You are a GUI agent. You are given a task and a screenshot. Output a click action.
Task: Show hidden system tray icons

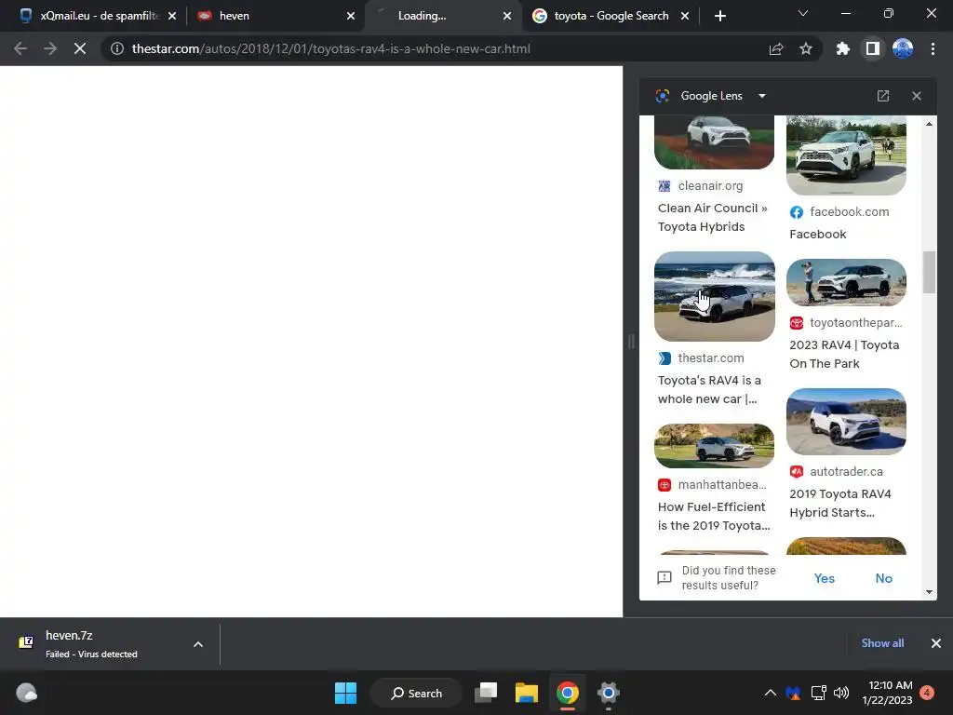[770, 693]
